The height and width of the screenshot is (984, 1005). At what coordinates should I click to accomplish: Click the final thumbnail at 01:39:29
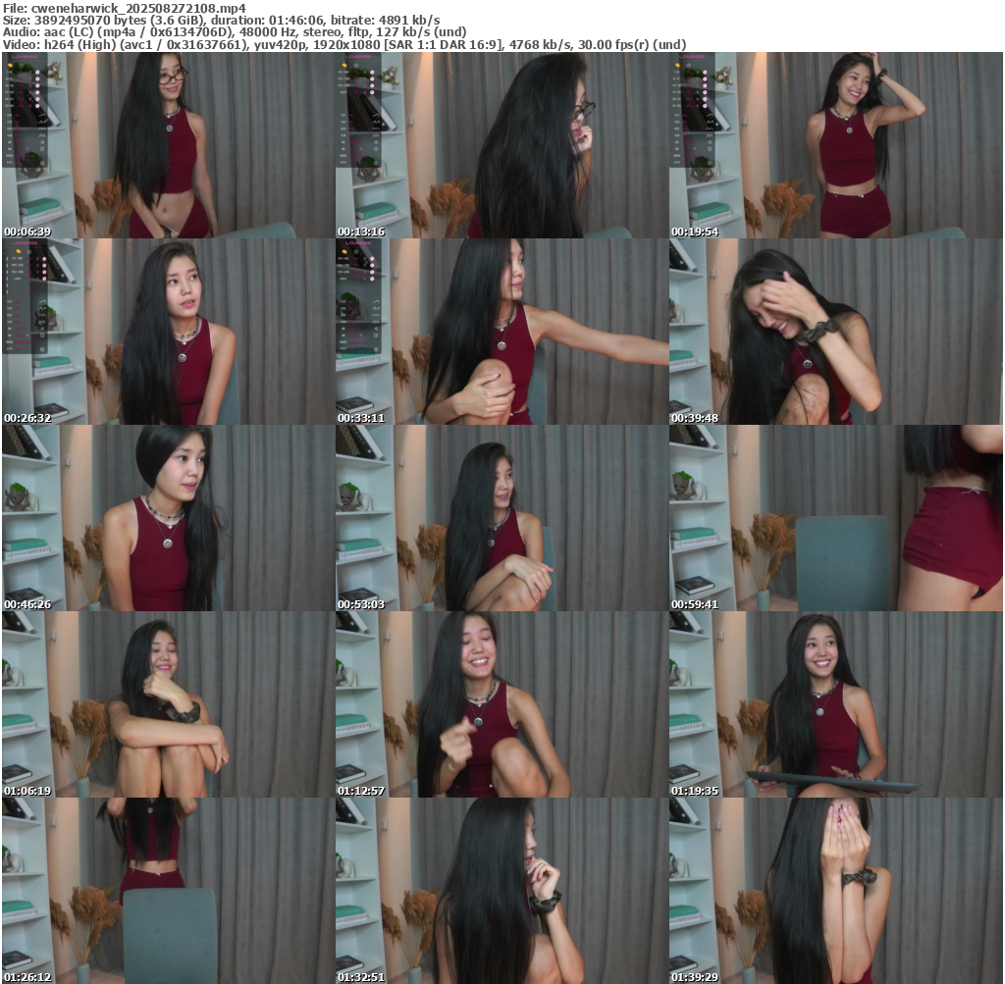click(835, 890)
